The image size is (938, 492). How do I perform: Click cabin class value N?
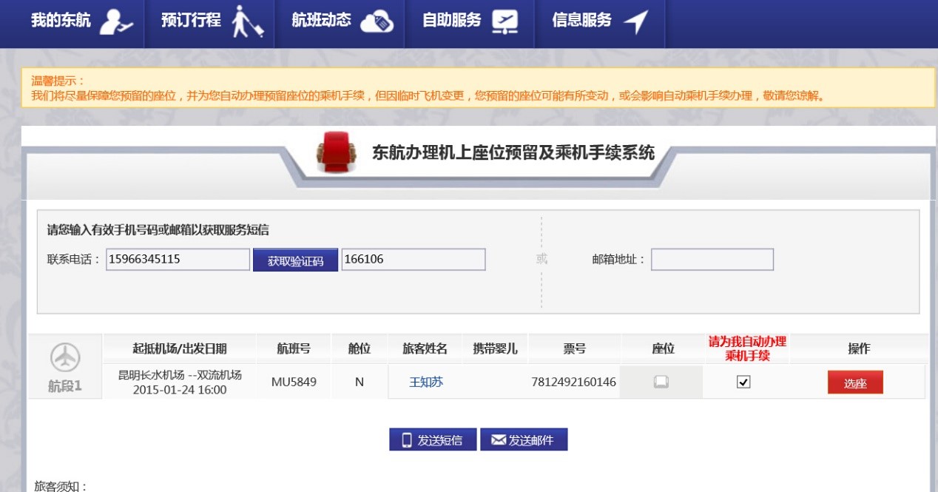(x=360, y=382)
